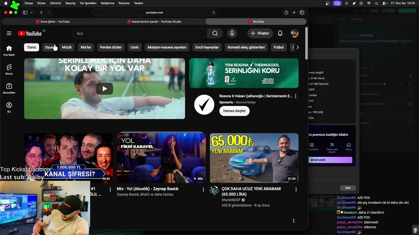Open the YouTube hamburger guide menu

[9, 33]
